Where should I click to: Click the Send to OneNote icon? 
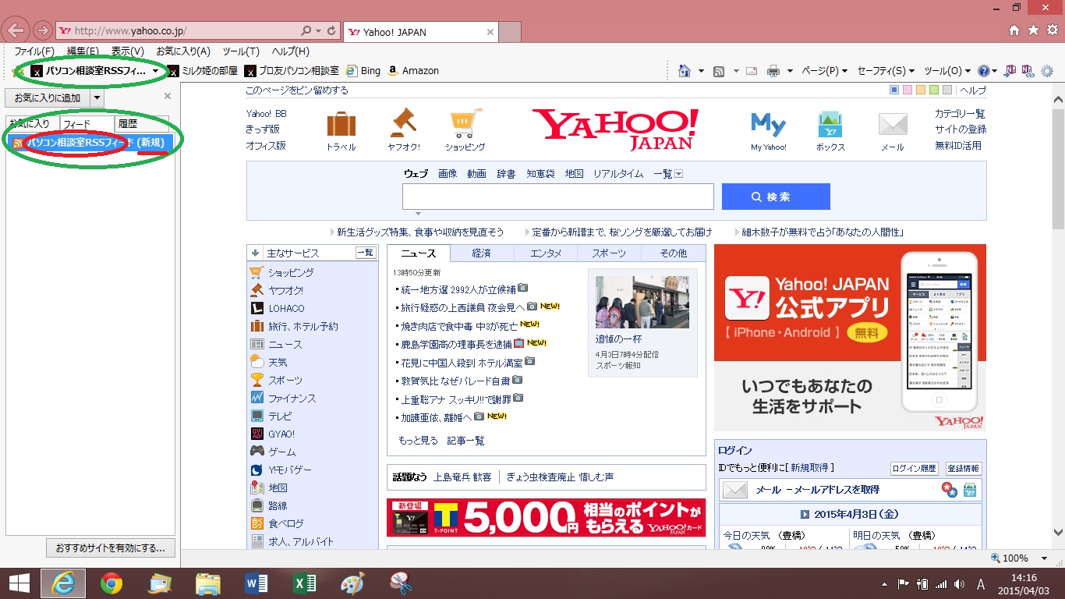[x=1010, y=70]
